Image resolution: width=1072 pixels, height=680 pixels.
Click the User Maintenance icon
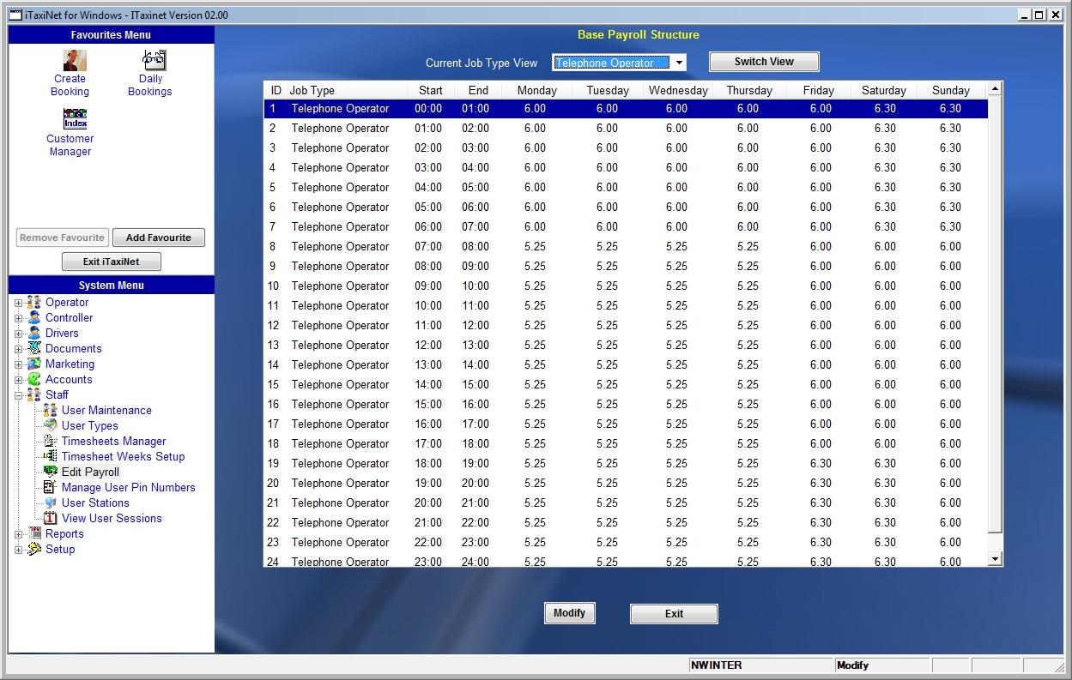click(x=50, y=411)
